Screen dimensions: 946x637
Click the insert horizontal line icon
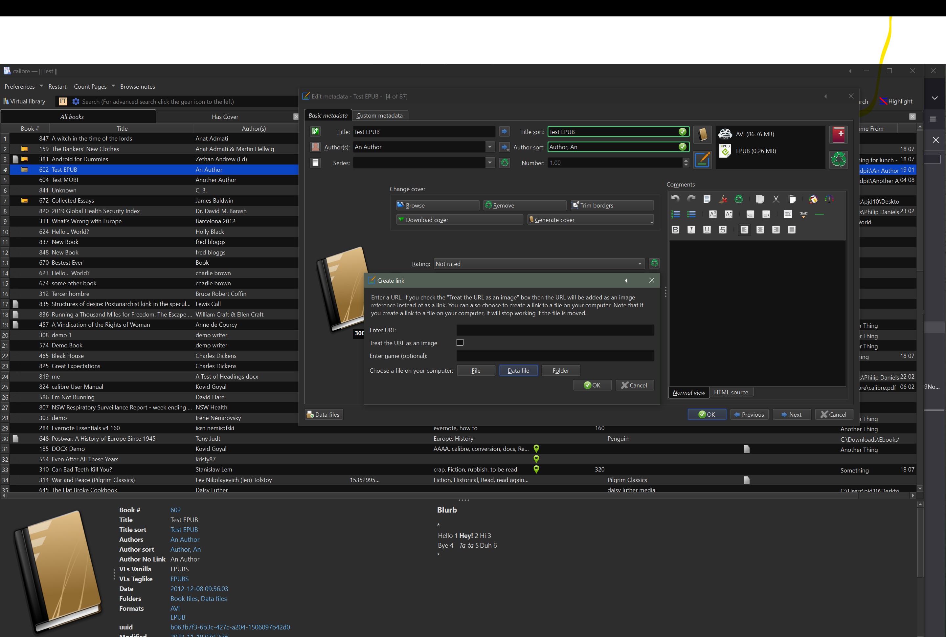(x=819, y=214)
